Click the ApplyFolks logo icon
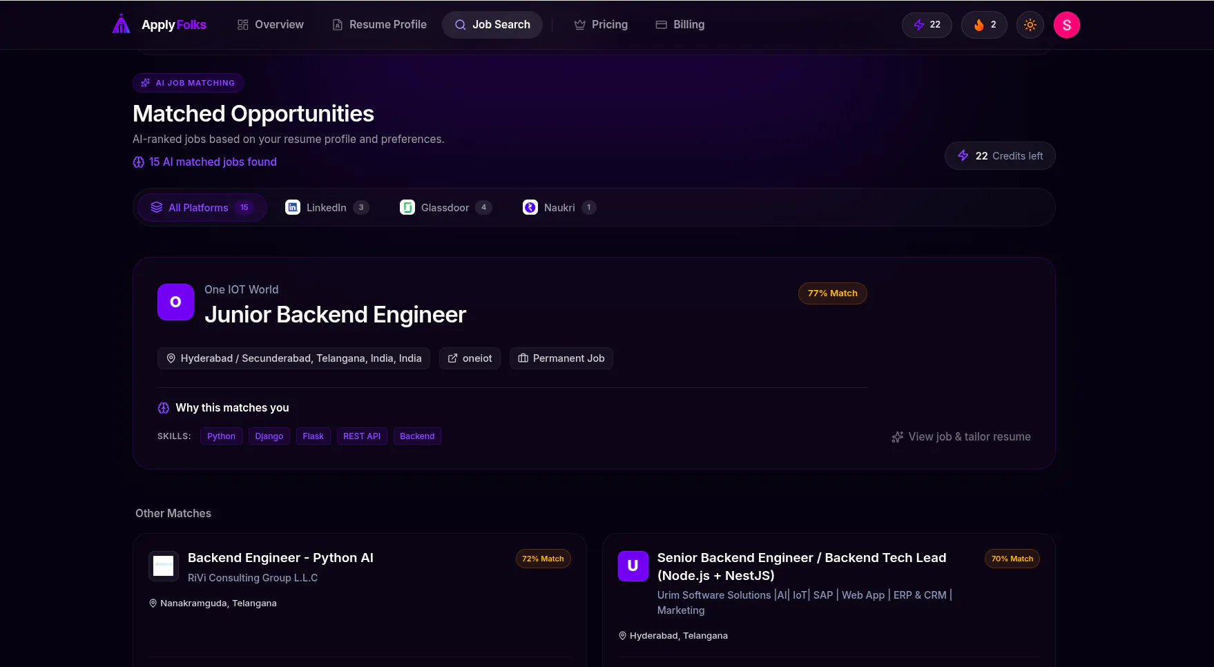 (122, 24)
